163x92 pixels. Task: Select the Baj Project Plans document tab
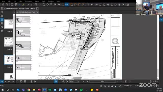coord(26,12)
